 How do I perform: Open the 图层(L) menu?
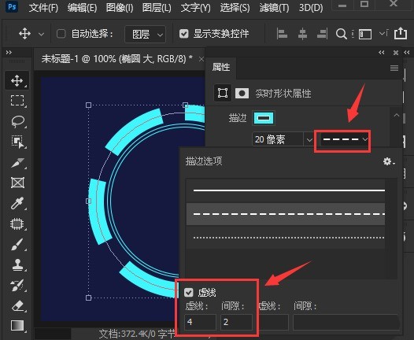click(x=157, y=8)
